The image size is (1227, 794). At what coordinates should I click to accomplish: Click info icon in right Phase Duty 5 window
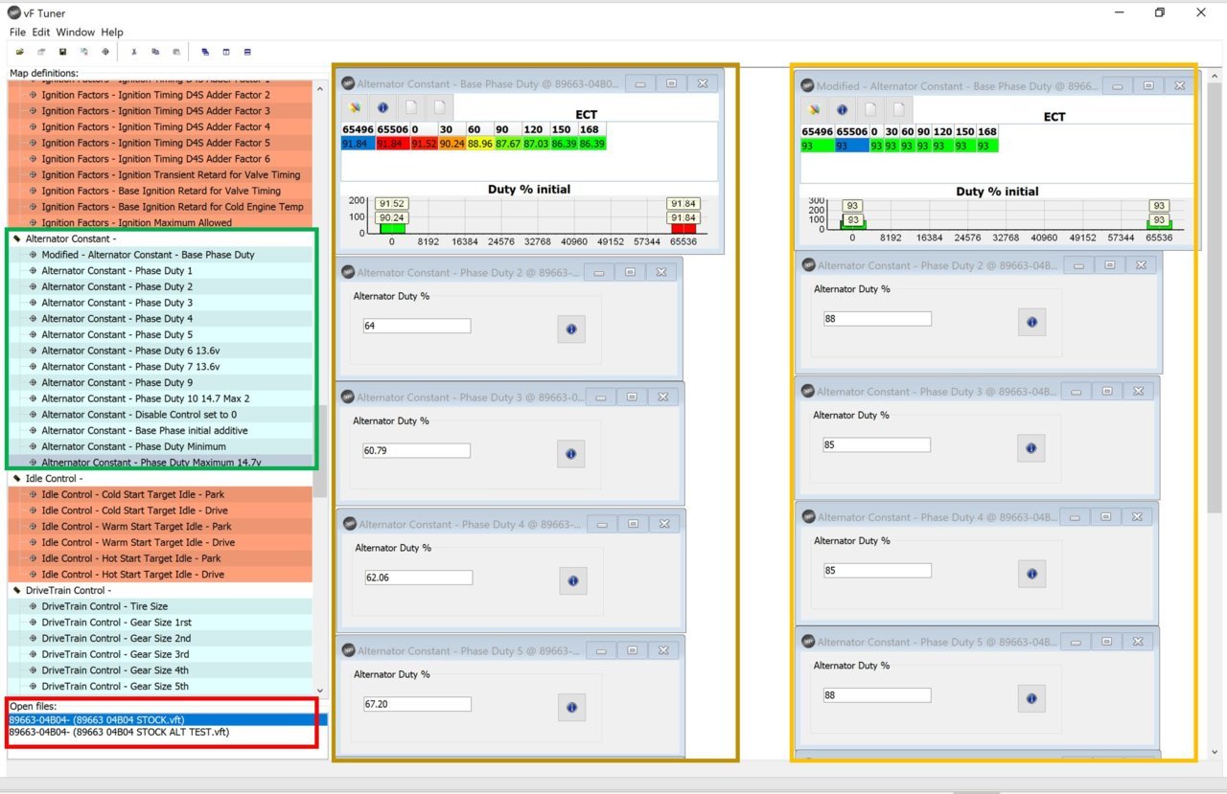click(x=1031, y=698)
